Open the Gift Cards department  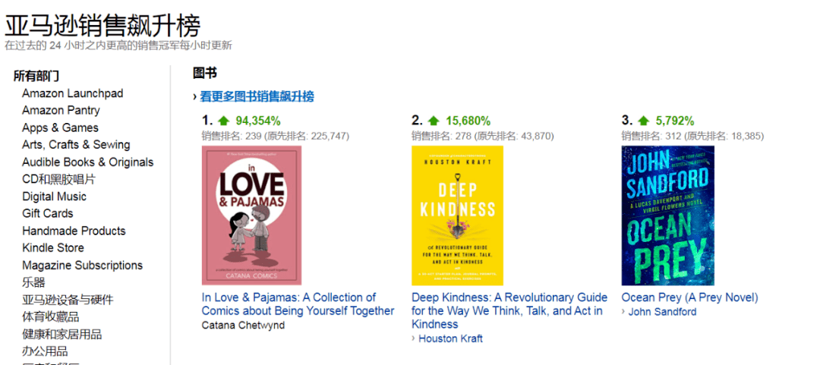coord(48,213)
